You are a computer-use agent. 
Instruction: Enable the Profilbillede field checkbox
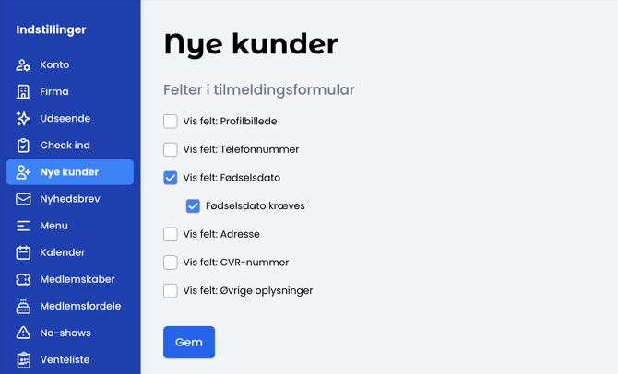coord(171,122)
